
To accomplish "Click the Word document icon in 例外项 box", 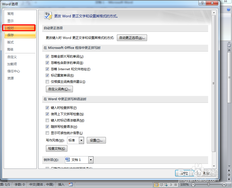I will 68,160.
